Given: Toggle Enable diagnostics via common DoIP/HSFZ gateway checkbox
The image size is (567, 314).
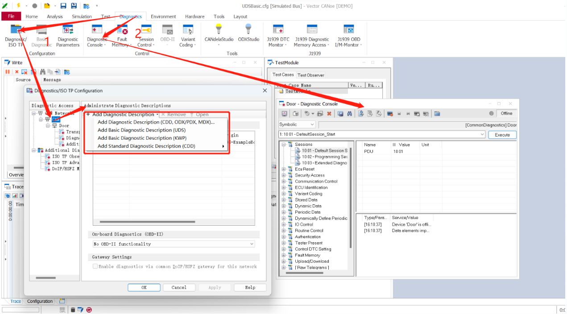Looking at the screenshot, I should tap(95, 266).
